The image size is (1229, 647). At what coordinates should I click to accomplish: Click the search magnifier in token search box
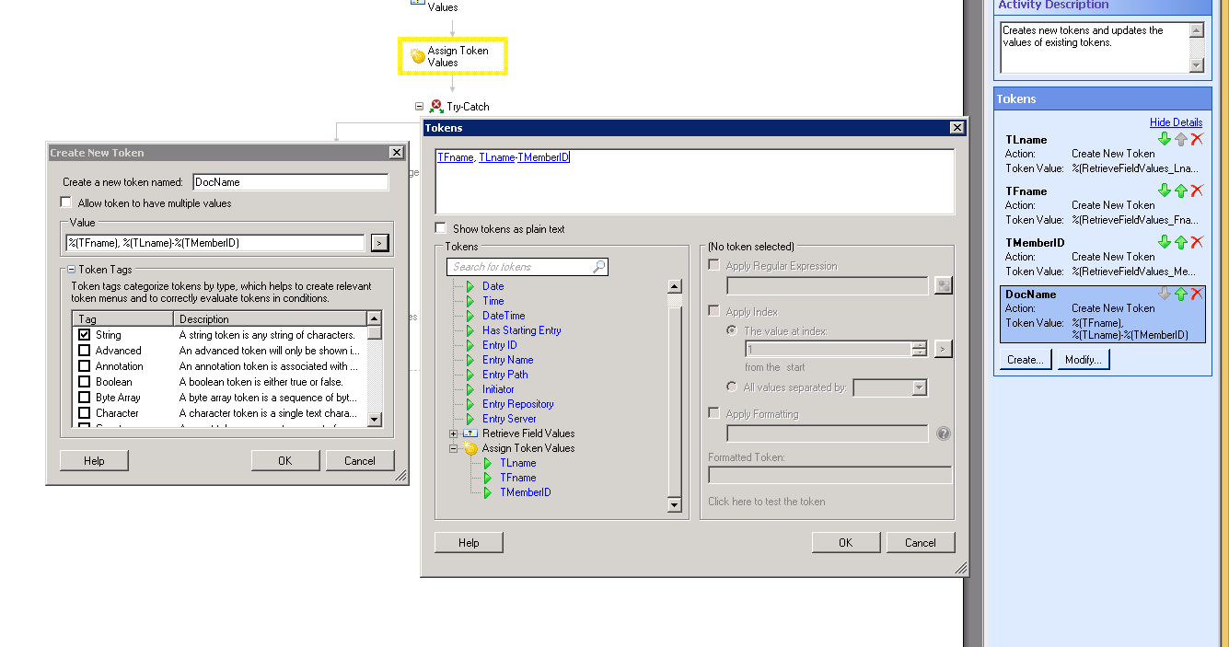pyautogui.click(x=598, y=267)
